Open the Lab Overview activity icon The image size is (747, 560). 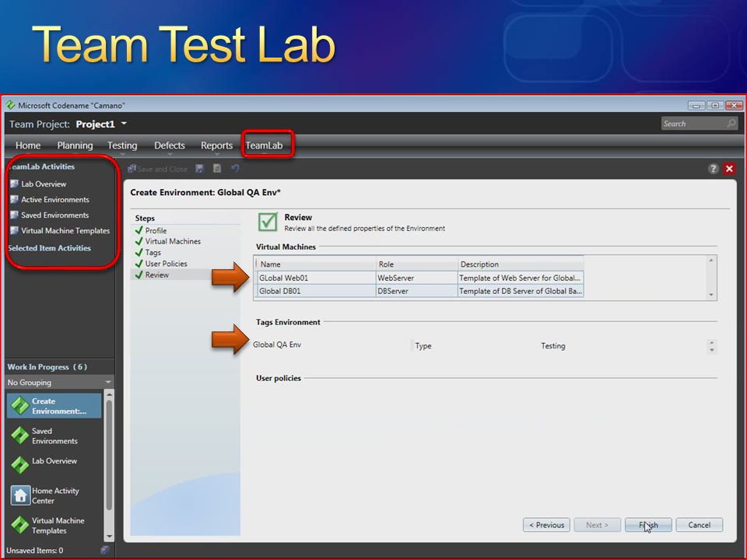point(14,184)
